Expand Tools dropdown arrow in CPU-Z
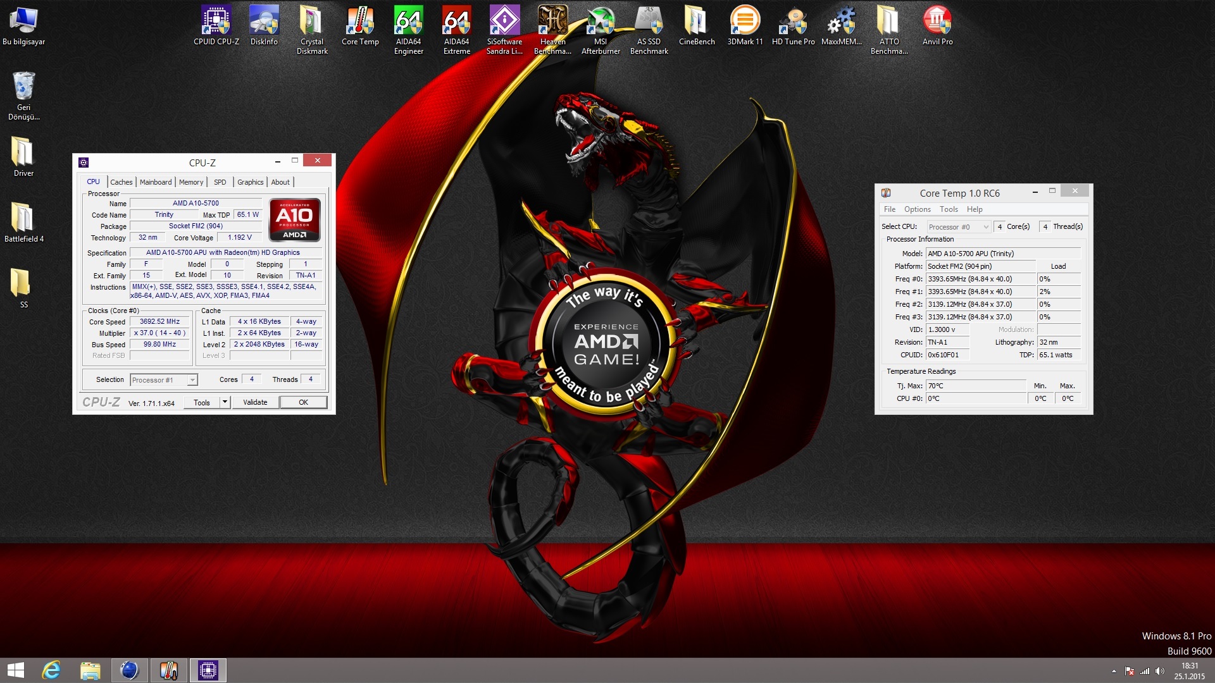Viewport: 1215px width, 683px height. tap(225, 402)
